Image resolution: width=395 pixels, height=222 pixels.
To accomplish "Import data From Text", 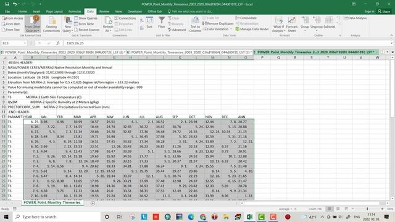I will coord(11,30).
